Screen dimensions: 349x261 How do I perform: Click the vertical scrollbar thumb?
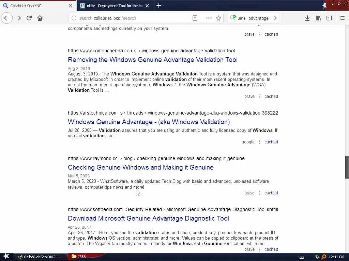[x=347, y=167]
